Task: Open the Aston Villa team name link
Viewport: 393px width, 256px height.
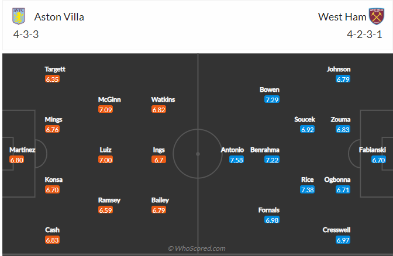Action: 59,17
